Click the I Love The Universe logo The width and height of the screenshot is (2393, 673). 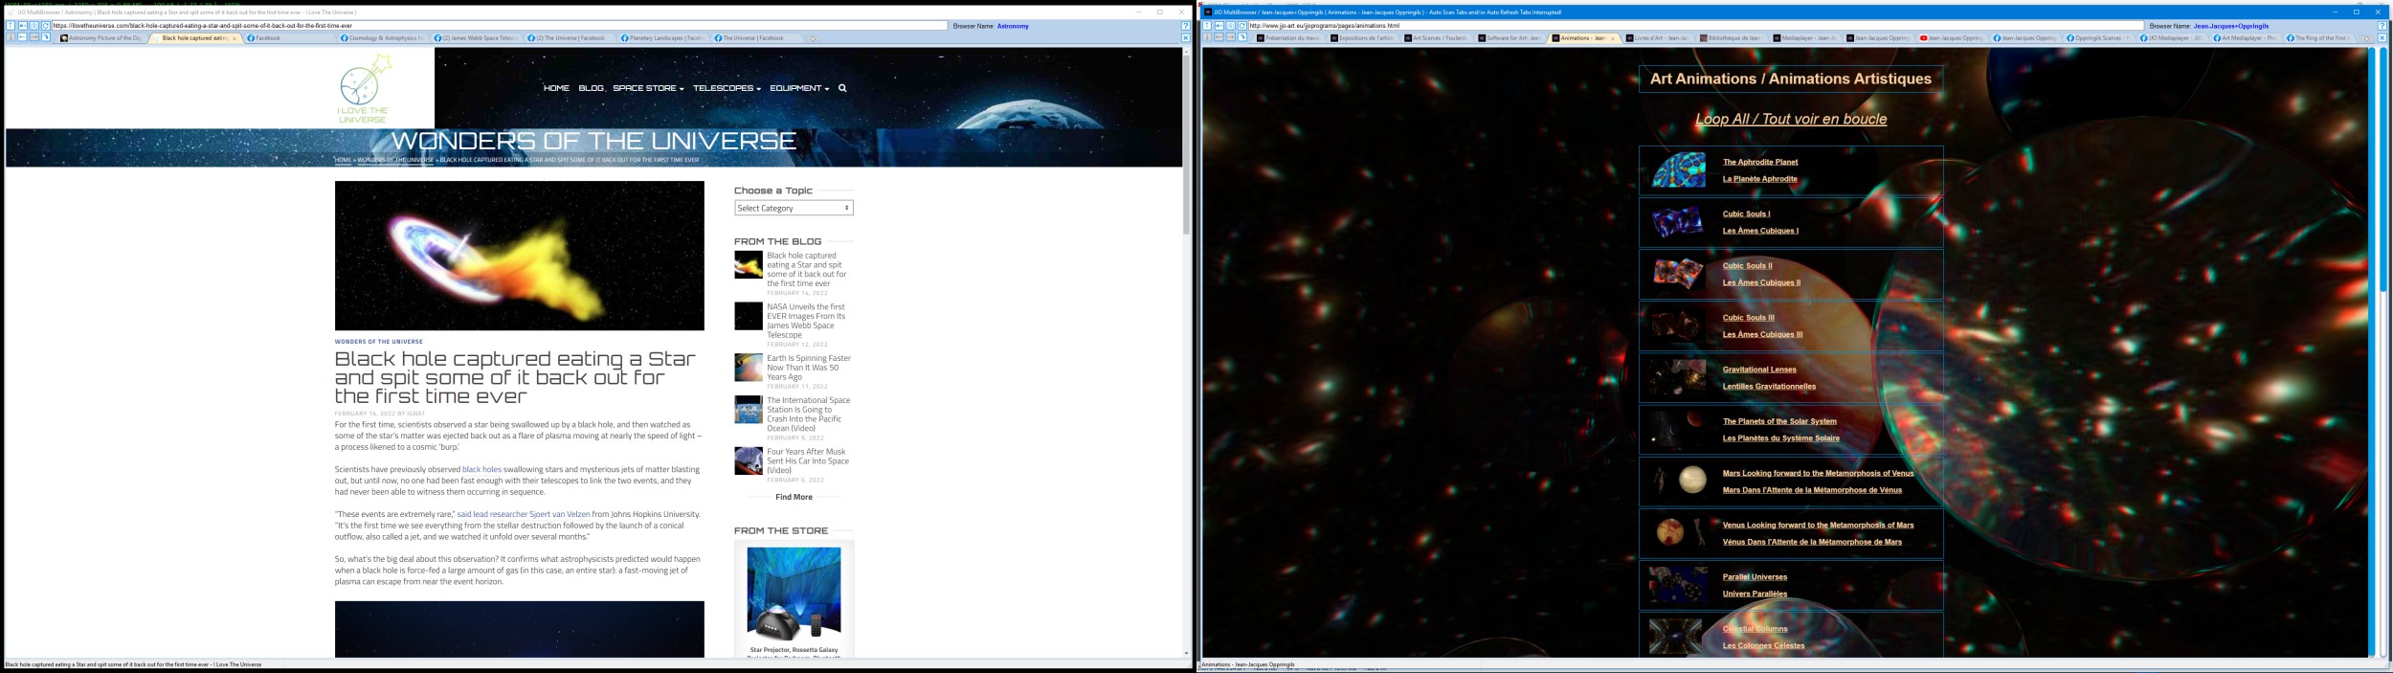click(364, 89)
